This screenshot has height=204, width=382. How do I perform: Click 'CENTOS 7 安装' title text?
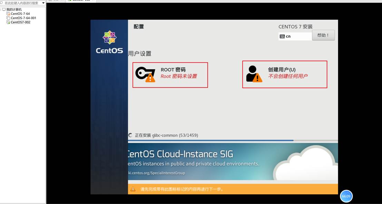pos(295,27)
